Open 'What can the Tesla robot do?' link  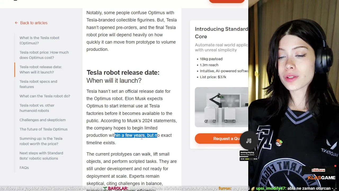45,96
